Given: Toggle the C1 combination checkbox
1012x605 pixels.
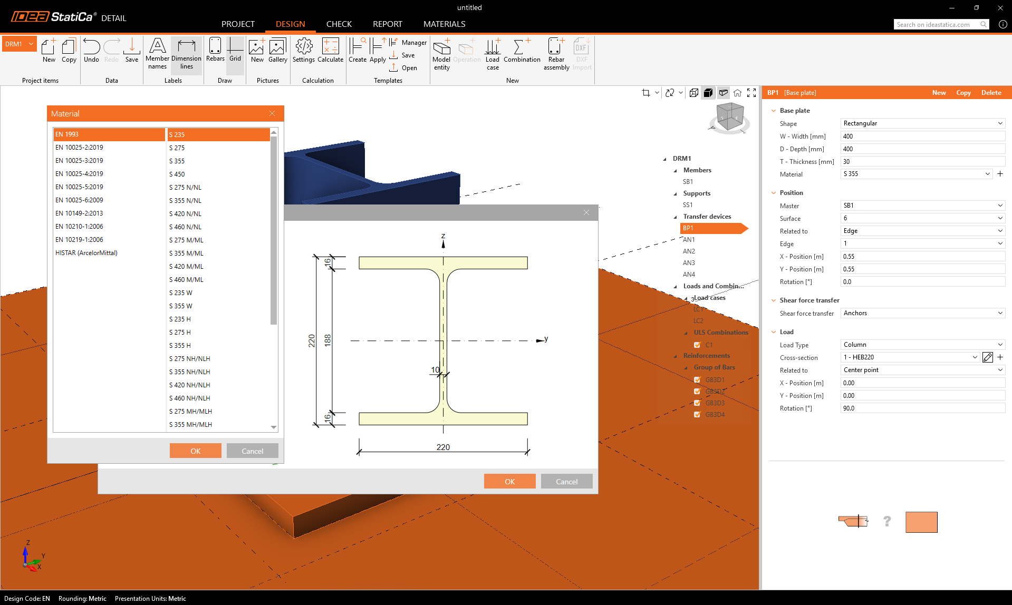Looking at the screenshot, I should pos(697,345).
